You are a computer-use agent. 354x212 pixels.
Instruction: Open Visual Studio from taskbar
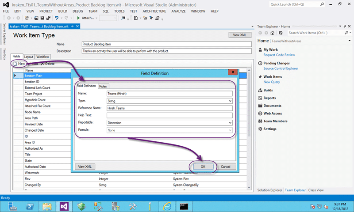point(64,206)
